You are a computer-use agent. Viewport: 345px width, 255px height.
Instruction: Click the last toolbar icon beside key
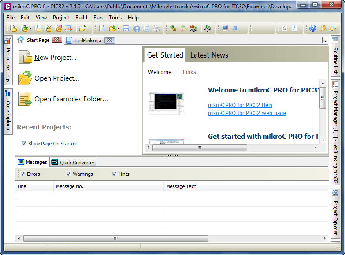click(333, 28)
